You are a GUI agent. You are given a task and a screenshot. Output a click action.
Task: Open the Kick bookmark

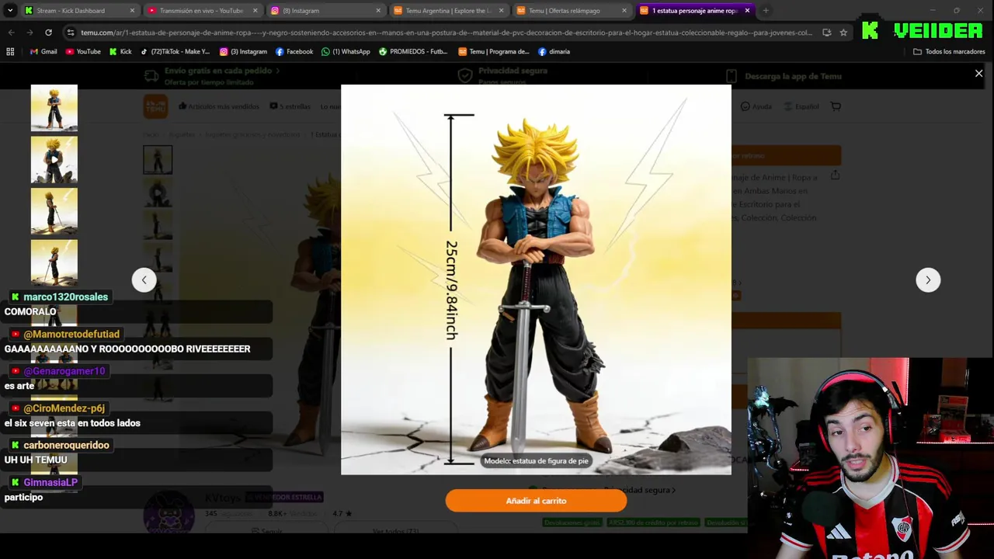120,51
